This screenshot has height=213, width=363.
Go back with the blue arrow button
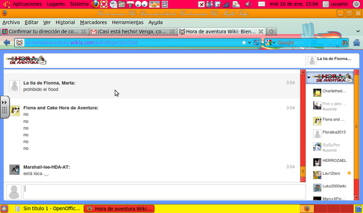(7, 43)
